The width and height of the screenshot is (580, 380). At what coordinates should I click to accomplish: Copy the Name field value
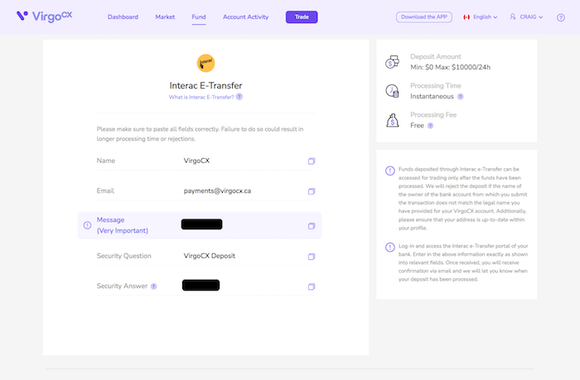312,161
